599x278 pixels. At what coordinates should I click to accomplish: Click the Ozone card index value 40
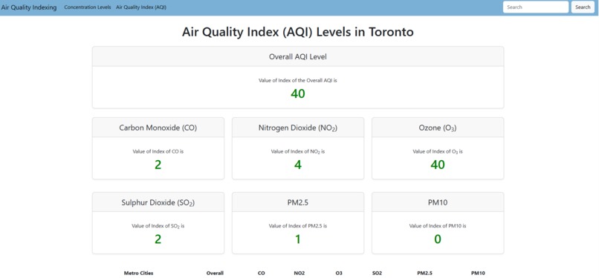coord(438,165)
